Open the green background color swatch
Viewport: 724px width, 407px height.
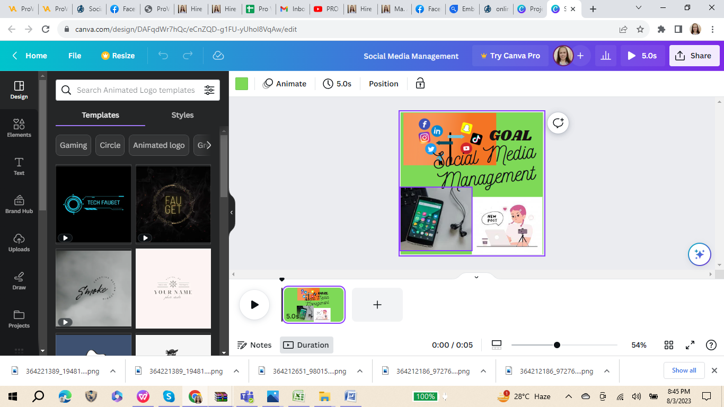coord(242,84)
